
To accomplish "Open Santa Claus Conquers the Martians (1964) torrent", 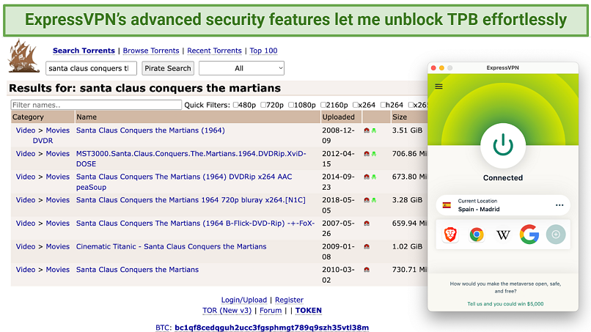I will point(150,130).
